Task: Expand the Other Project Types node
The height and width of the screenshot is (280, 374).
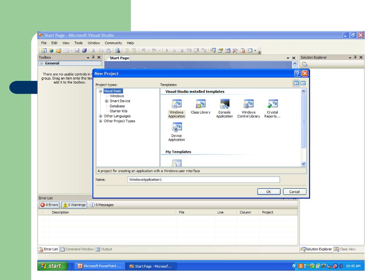Action: [x=100, y=121]
